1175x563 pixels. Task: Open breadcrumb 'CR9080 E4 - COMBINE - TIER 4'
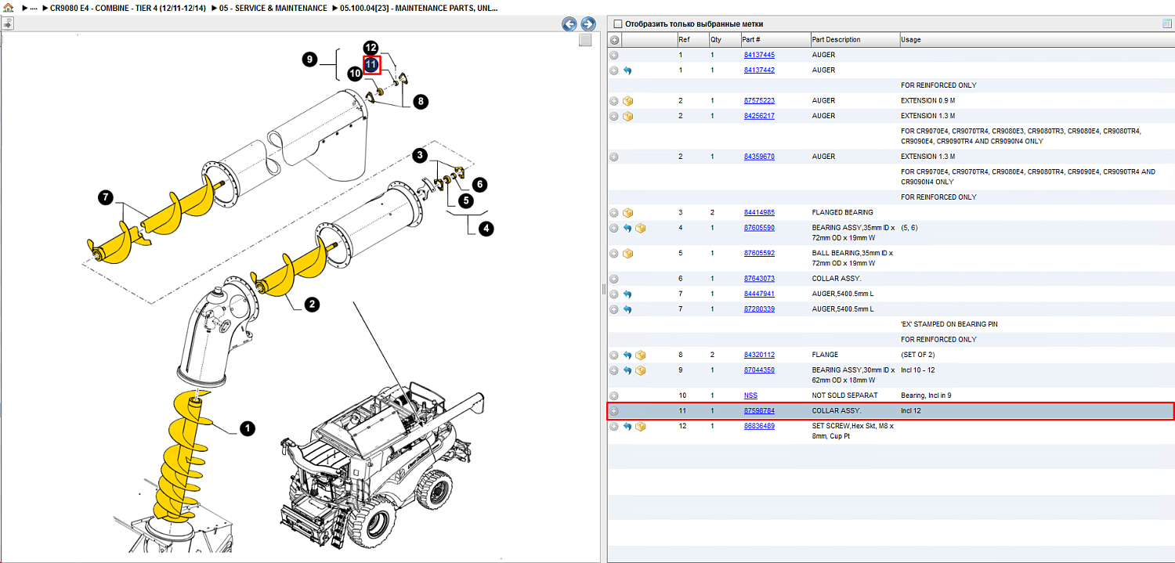(x=128, y=8)
